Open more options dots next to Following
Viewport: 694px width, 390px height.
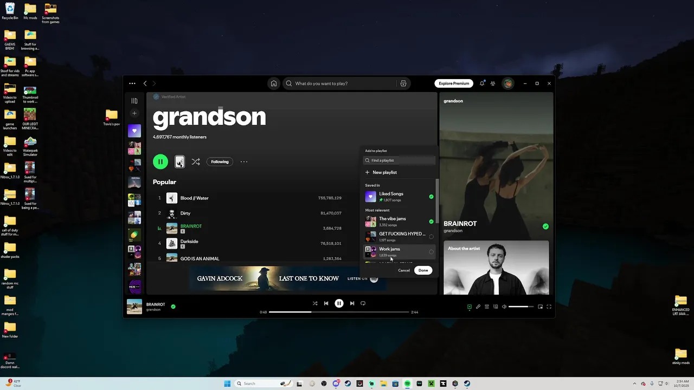(244, 161)
